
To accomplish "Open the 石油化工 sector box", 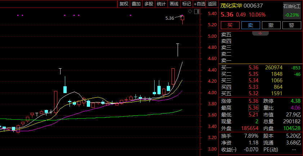I will point(292,11).
